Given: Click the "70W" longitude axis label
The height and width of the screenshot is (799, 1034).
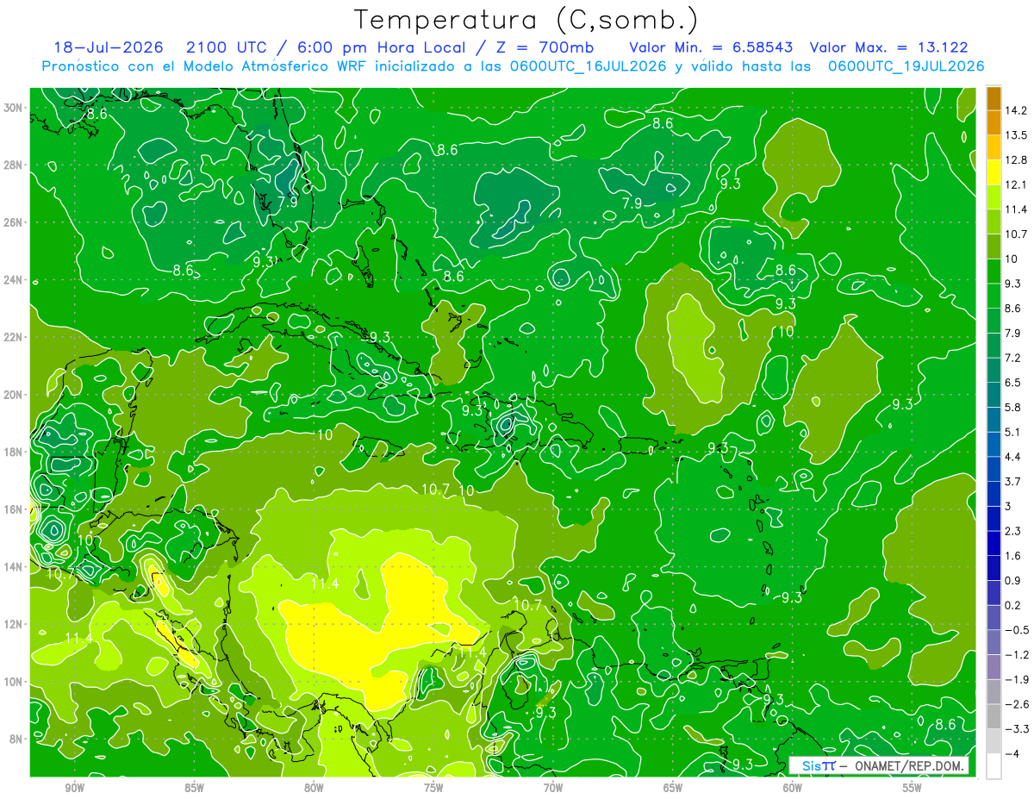Looking at the screenshot, I should pyautogui.click(x=553, y=788).
